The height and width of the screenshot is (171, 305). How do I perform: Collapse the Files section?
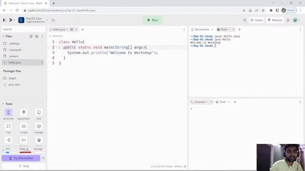[x=3, y=36]
